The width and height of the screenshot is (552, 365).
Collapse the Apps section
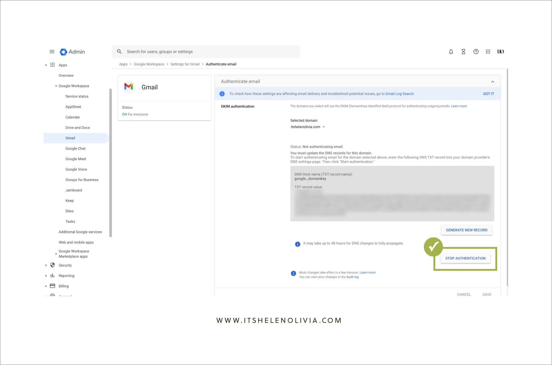(x=46, y=65)
